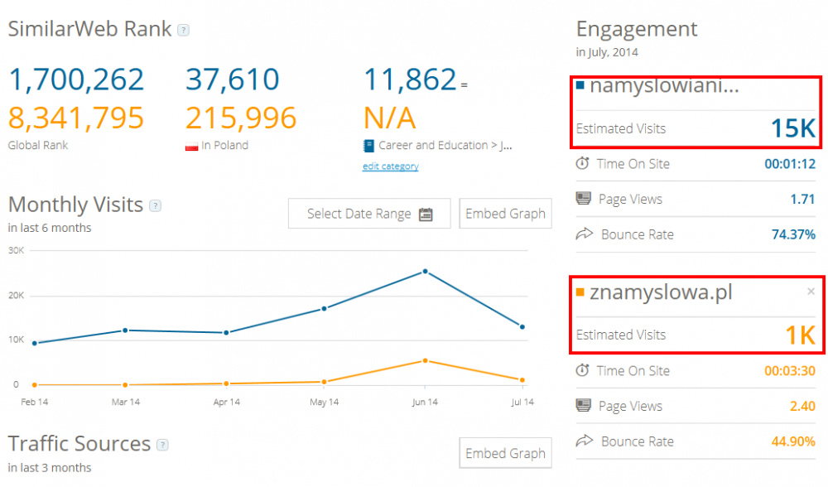Click the znamyslowa.pl site name
Image resolution: width=828 pixels, height=487 pixels.
[661, 292]
